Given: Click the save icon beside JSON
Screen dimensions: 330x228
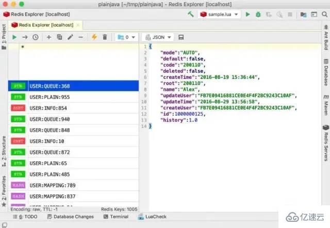Looking at the screenshot, I should (181, 37).
